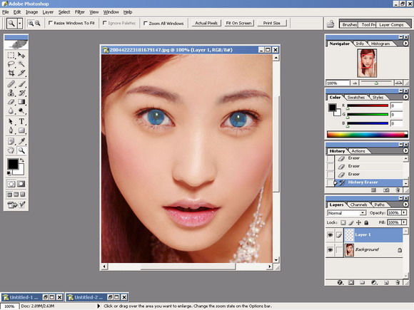Click the Fit On Screen button

238,23
